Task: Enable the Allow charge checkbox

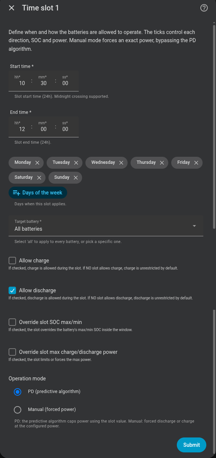Action: [12, 261]
